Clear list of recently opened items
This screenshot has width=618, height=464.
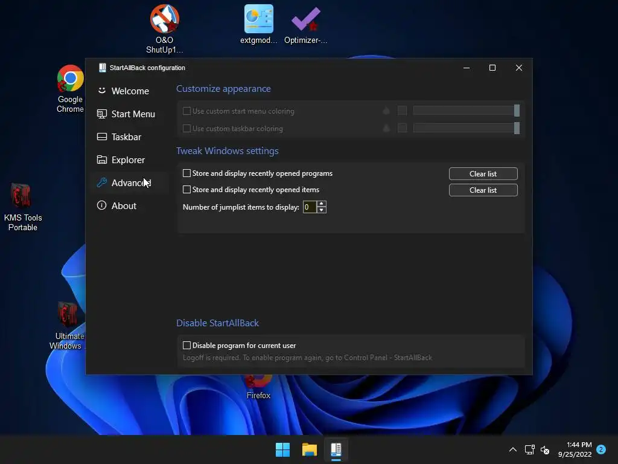[x=483, y=190]
